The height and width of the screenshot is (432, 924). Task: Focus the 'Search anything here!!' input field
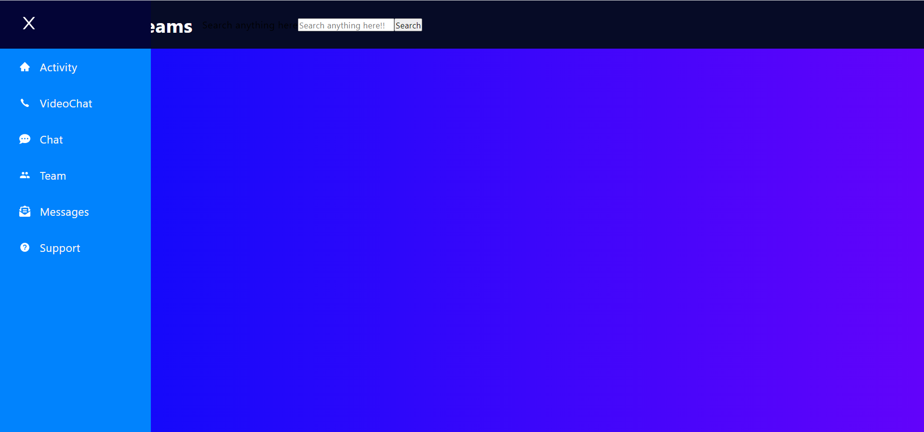346,25
